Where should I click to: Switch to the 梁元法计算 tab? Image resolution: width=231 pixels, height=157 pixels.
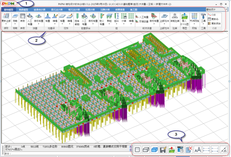[x=57, y=10]
